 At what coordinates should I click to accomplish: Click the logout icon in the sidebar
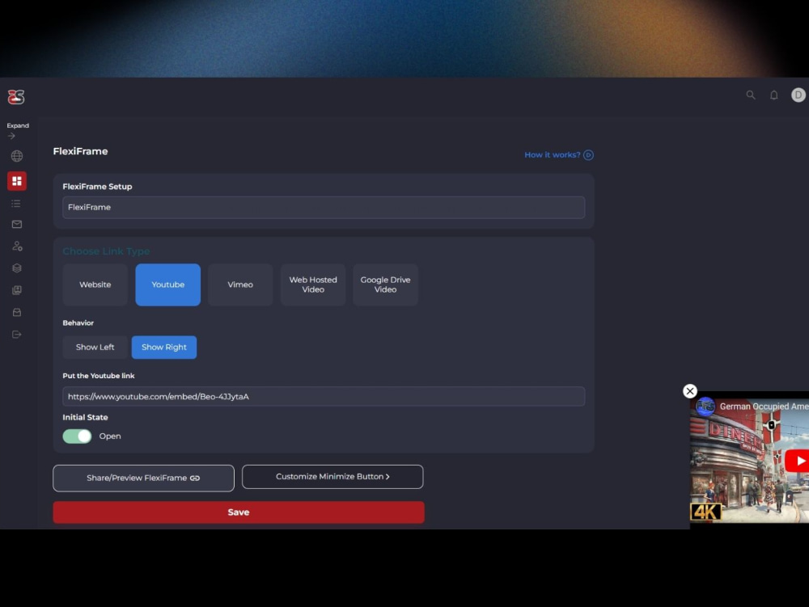point(16,335)
